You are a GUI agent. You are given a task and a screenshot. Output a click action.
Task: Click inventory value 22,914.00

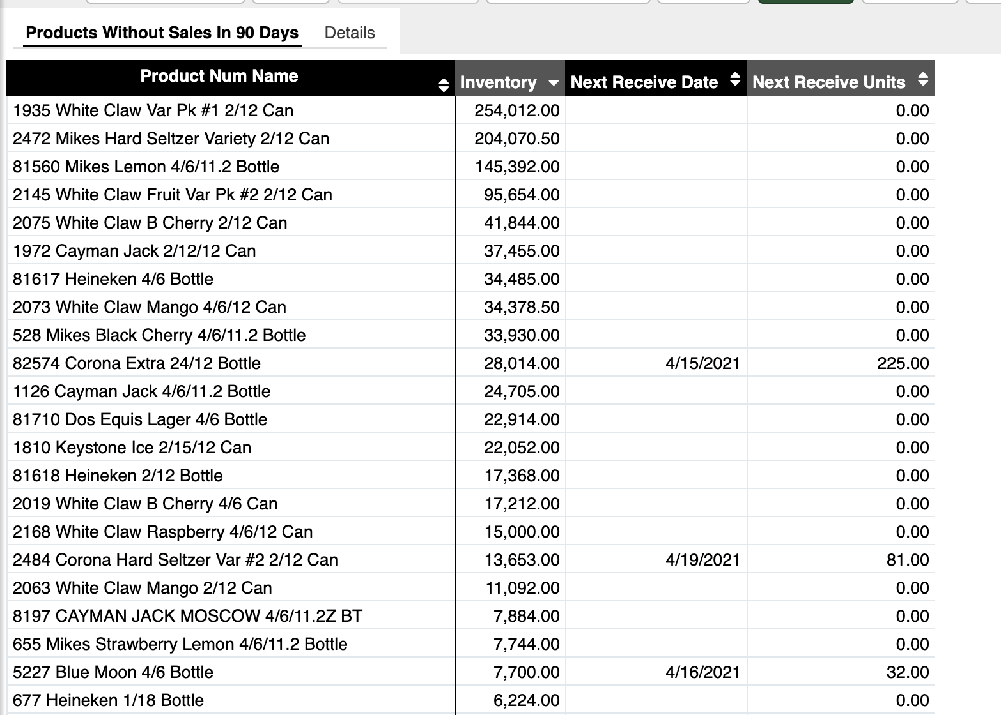[x=522, y=419]
